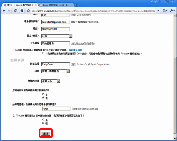Click the job title field 系統管理員

pyautogui.click(x=55, y=44)
